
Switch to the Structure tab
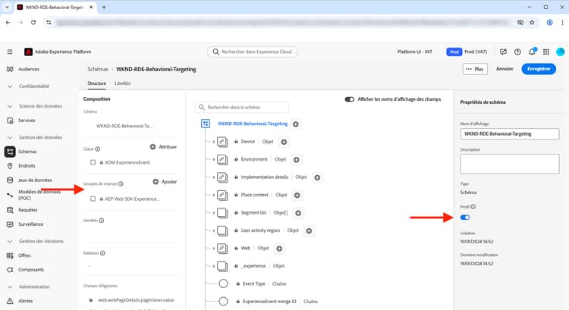[x=96, y=83]
